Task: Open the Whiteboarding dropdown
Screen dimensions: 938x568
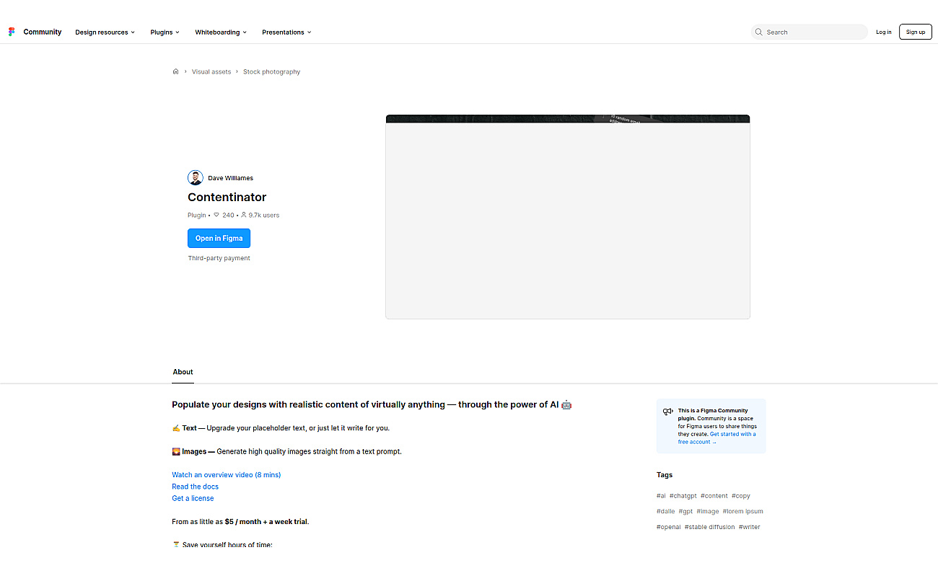Action: [221, 32]
